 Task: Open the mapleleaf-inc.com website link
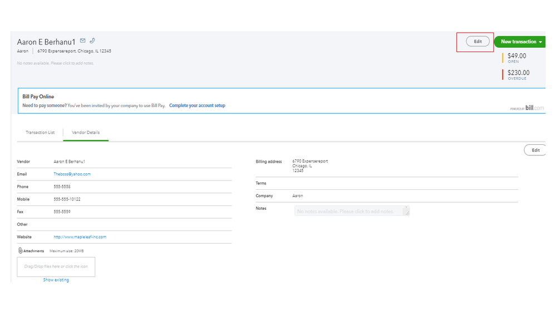(80, 236)
